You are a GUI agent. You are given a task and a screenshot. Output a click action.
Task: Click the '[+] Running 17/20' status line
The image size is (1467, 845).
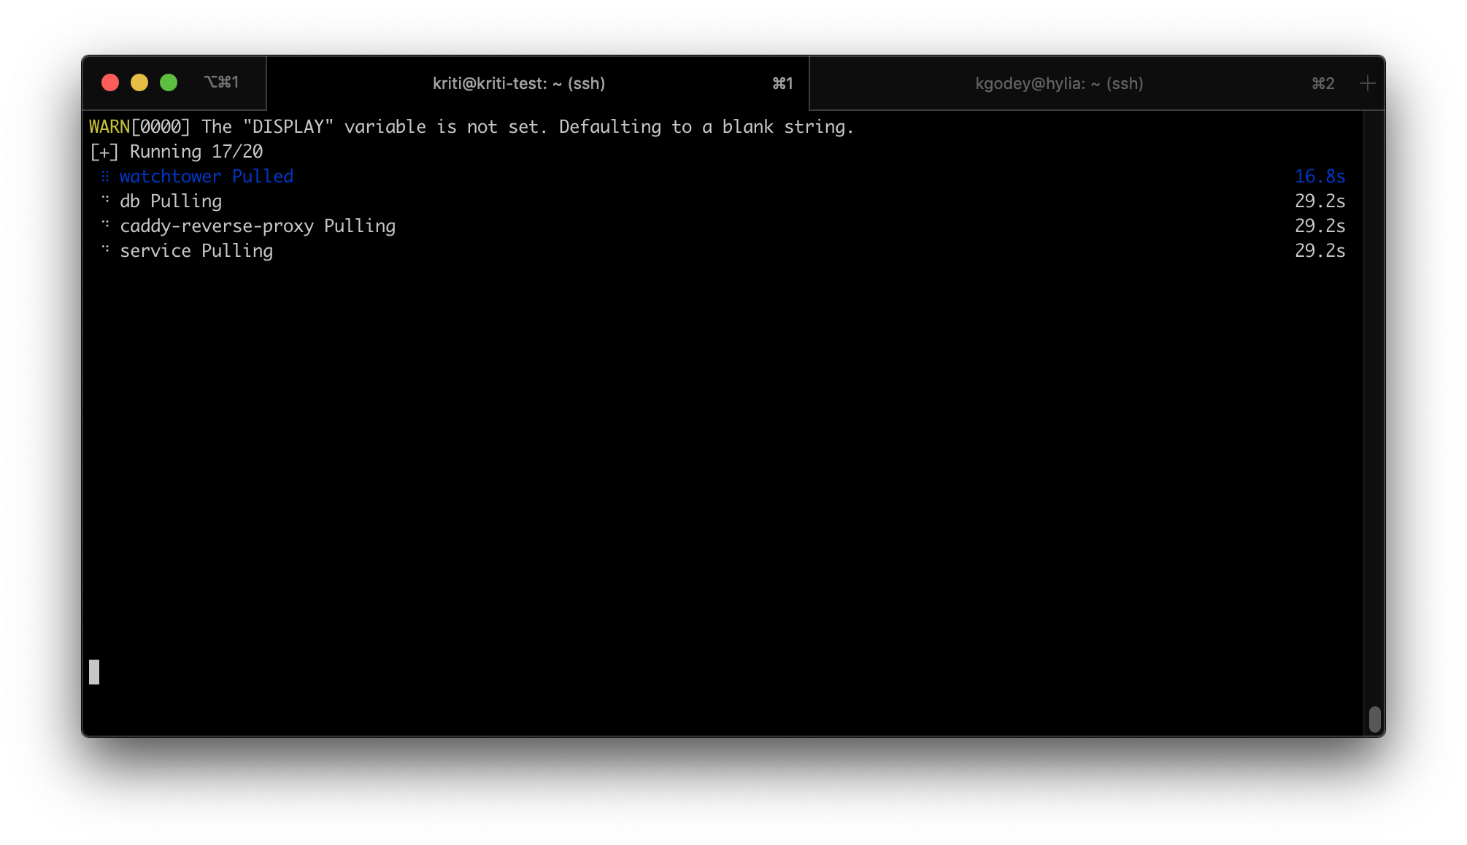click(176, 151)
